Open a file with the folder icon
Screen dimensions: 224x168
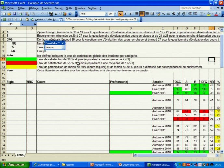(x=9, y=14)
